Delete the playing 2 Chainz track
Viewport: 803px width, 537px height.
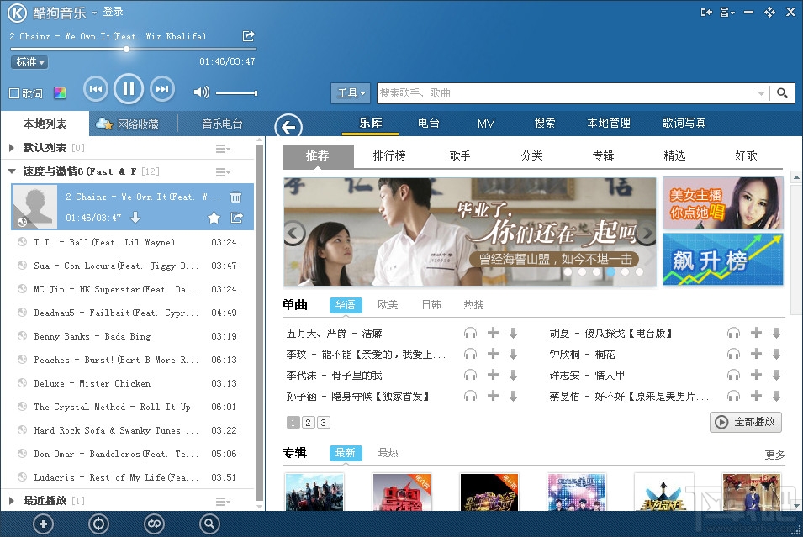tap(235, 197)
